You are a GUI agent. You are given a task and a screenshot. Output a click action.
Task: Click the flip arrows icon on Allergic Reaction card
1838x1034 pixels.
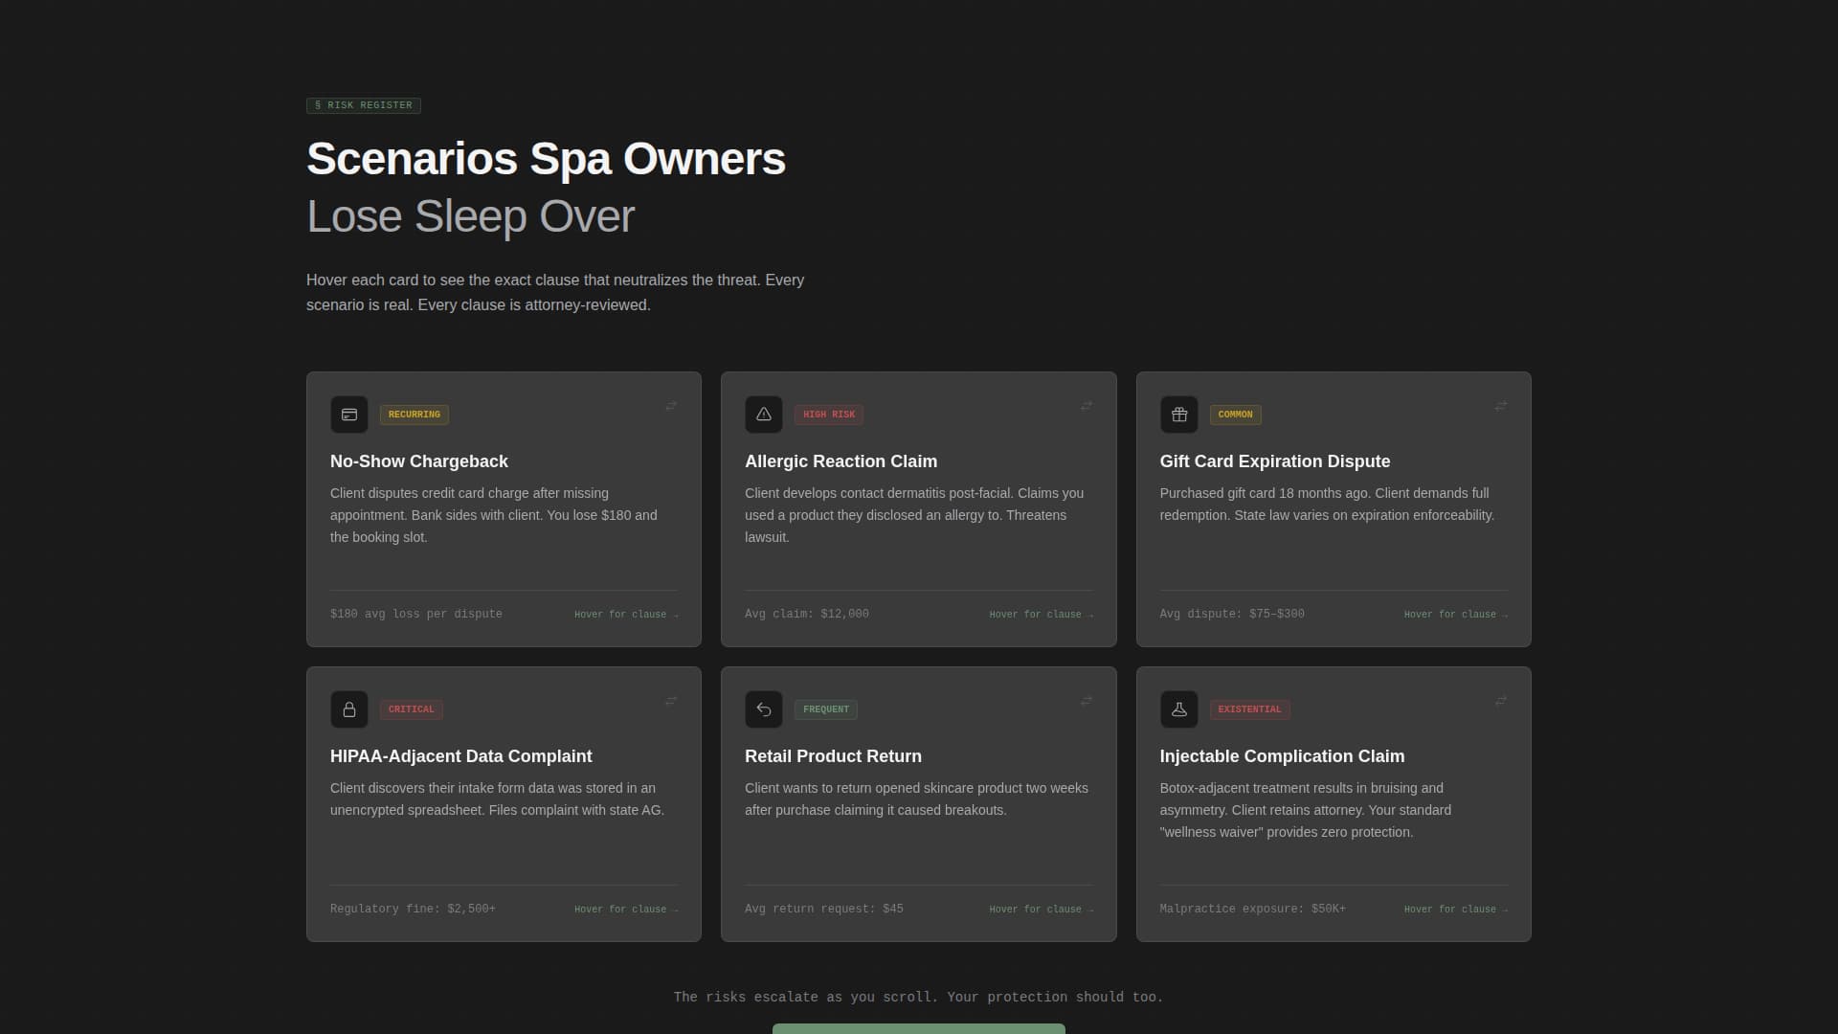[x=1087, y=406]
